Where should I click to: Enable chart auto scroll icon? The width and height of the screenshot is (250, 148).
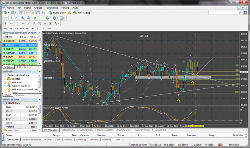[x=35, y=18]
